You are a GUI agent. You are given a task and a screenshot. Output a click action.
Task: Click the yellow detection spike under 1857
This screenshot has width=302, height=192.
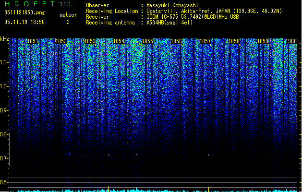tap(208, 189)
